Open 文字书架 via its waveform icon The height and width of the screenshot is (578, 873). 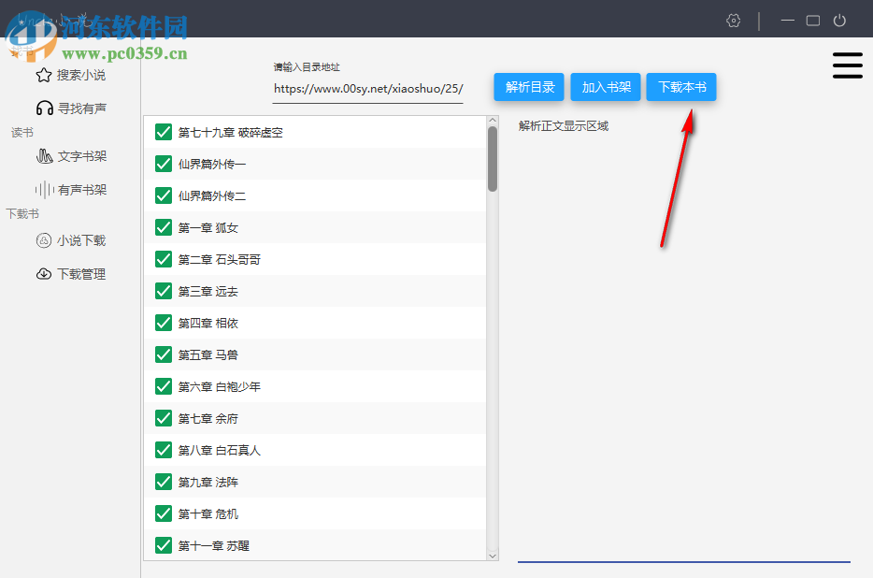point(47,155)
